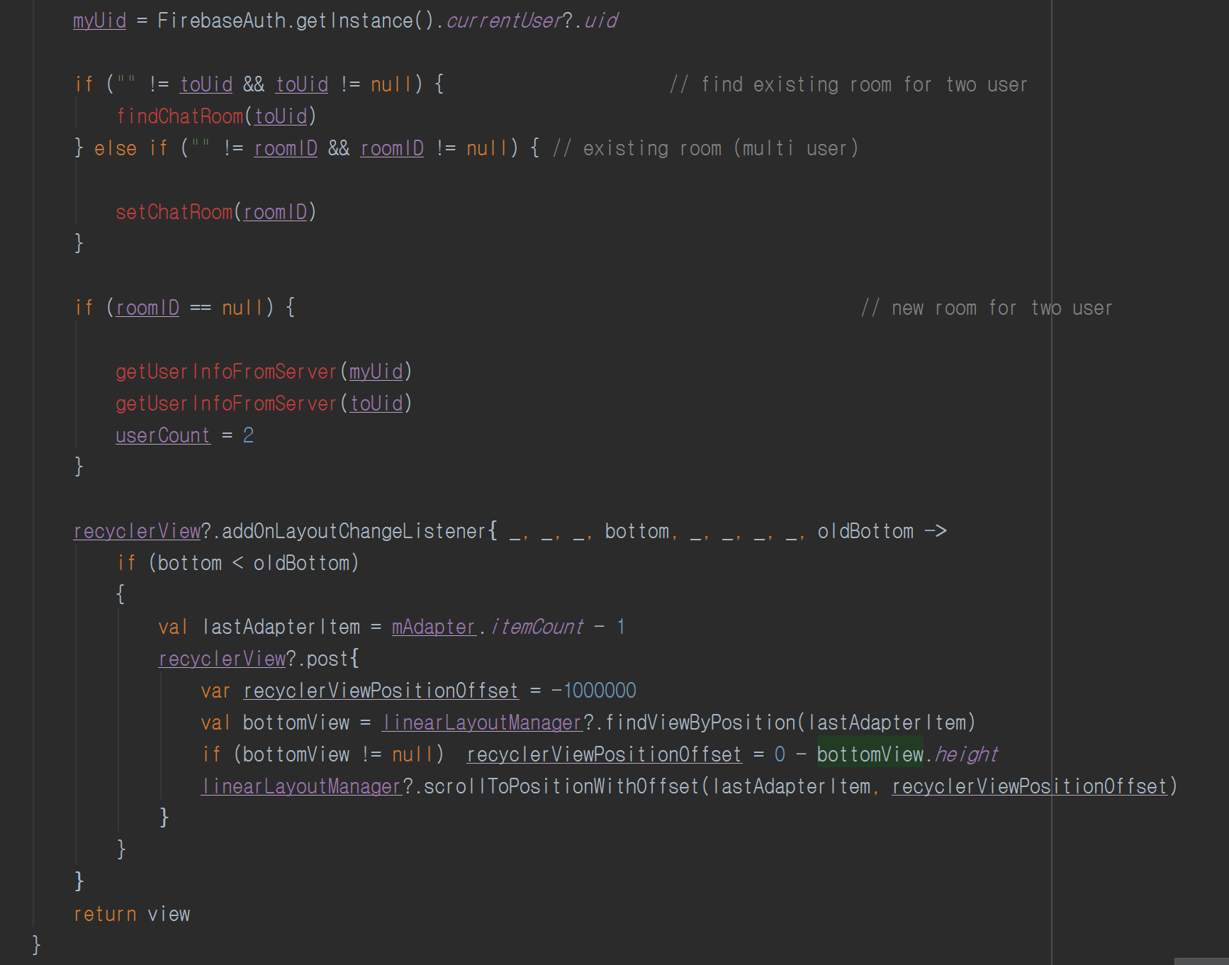Screen dimensions: 1229x965
Task: Click lastAdapterItem val declaration
Action: (281, 627)
